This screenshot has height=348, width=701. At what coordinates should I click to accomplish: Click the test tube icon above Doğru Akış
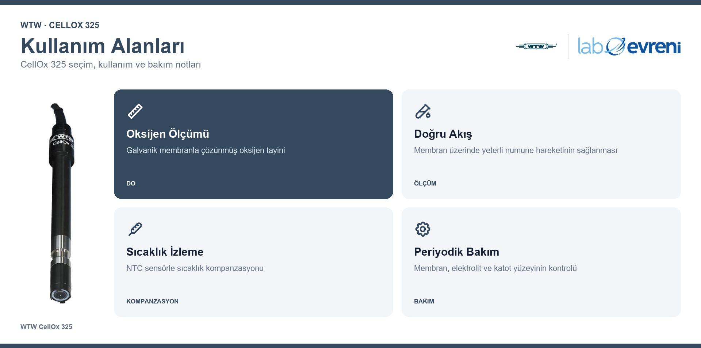point(423,111)
